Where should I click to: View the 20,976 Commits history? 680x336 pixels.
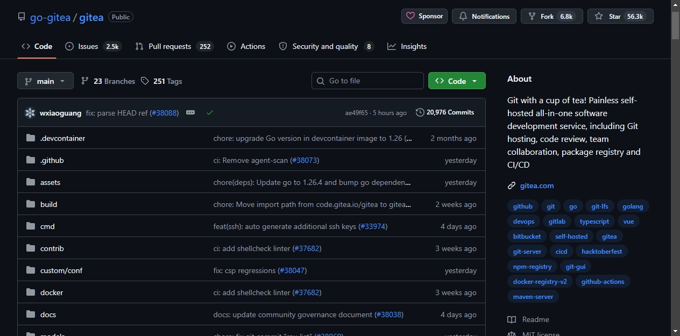pos(445,112)
